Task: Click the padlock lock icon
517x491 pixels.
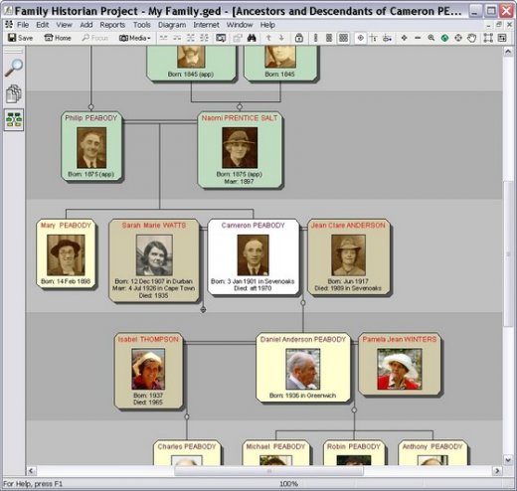Action: (299, 38)
